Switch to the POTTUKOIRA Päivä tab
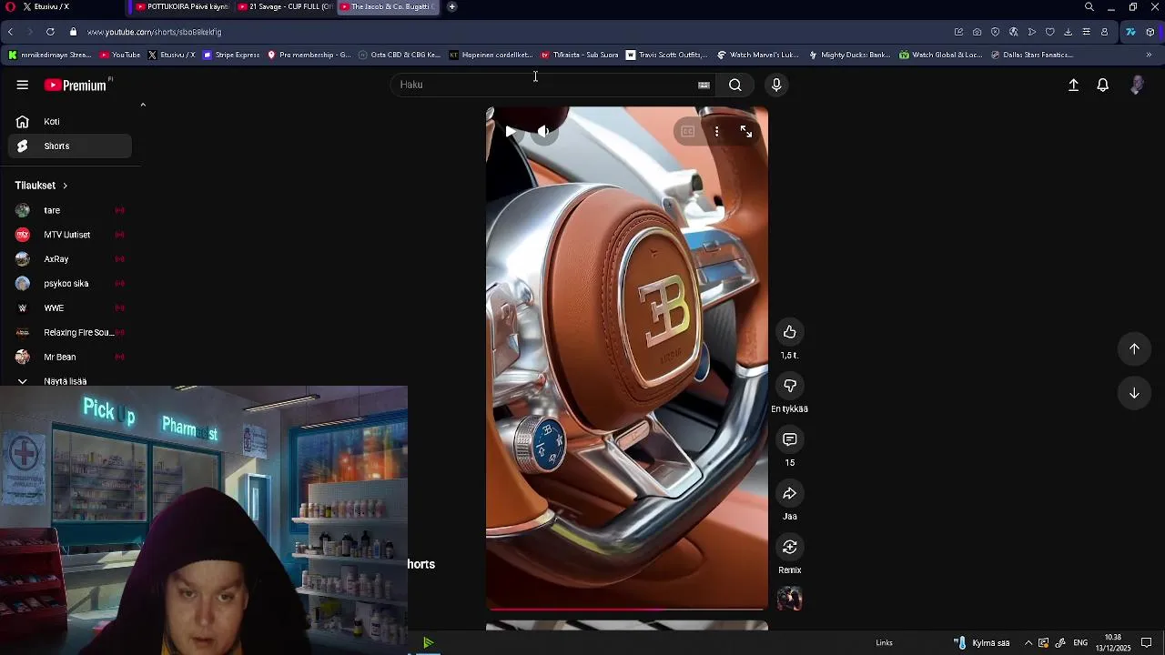 pos(181,6)
